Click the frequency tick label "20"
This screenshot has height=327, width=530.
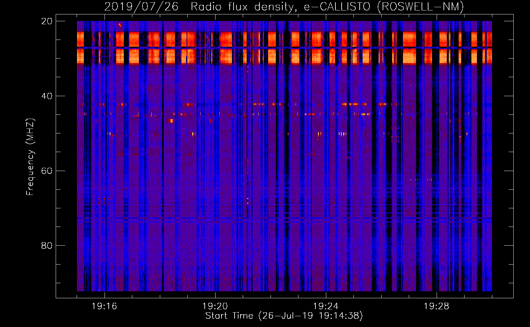(x=47, y=21)
